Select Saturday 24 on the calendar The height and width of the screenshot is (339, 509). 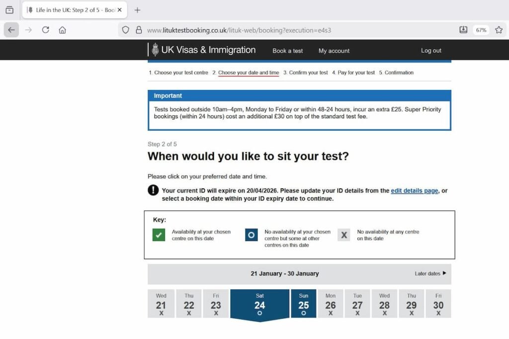pos(259,303)
